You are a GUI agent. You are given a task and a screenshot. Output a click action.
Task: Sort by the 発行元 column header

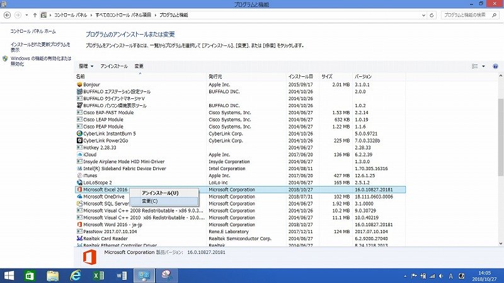coord(246,76)
